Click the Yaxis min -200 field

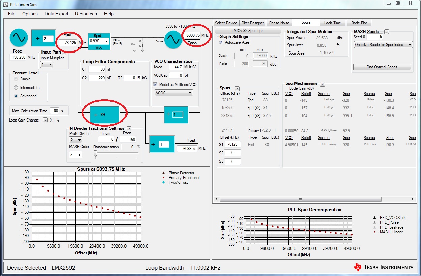click(x=242, y=63)
